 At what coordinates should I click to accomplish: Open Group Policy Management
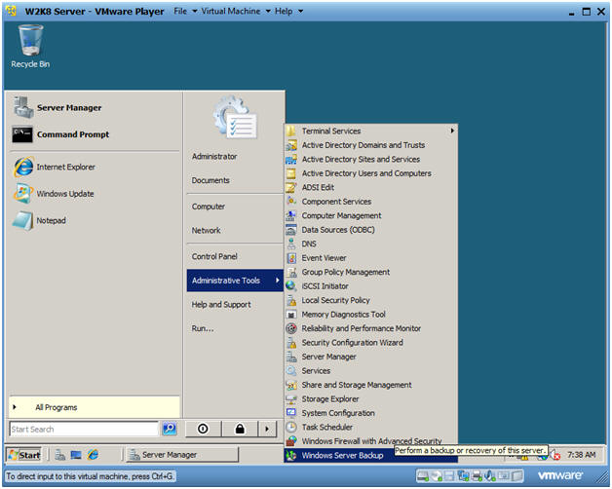point(370,272)
